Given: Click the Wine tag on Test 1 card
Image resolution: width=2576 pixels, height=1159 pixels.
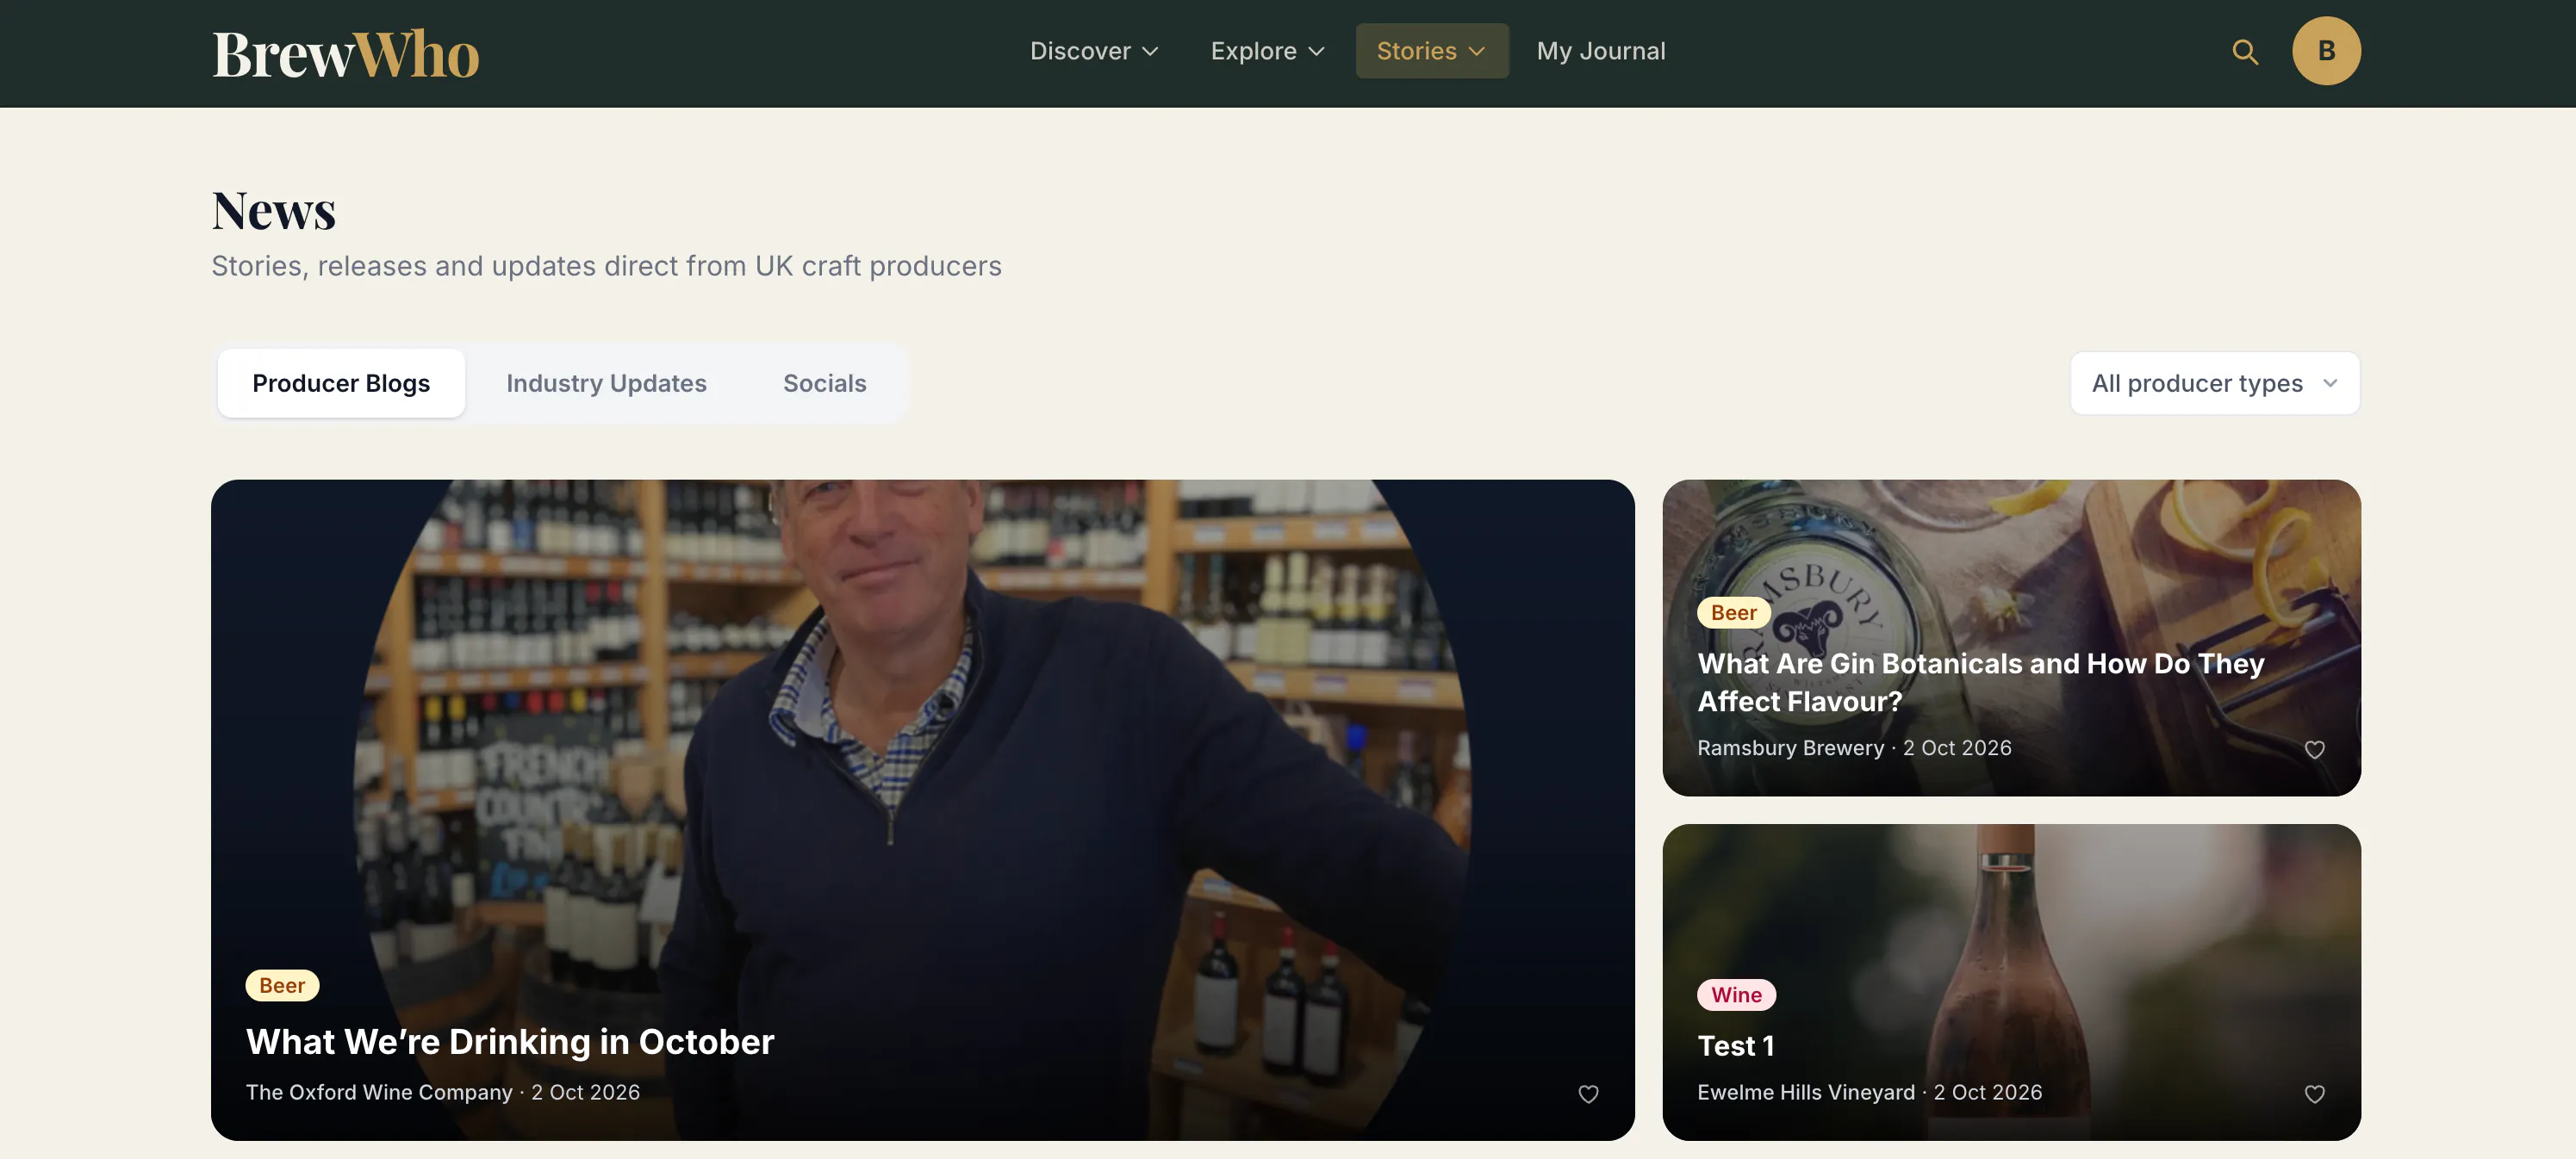Looking at the screenshot, I should [1736, 995].
